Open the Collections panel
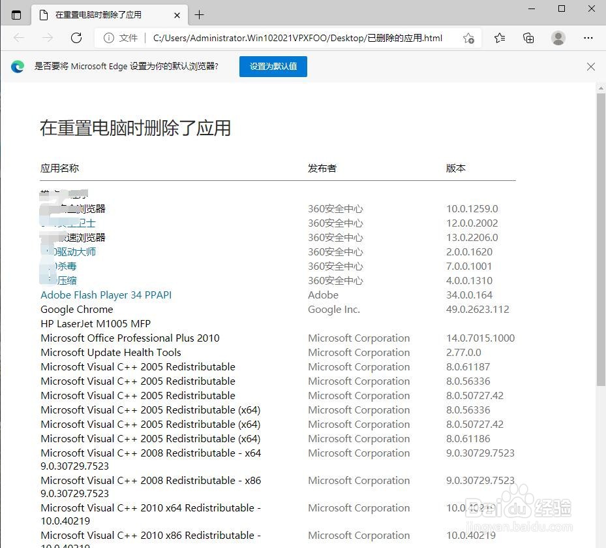Viewport: 606px width, 548px height. [x=528, y=37]
